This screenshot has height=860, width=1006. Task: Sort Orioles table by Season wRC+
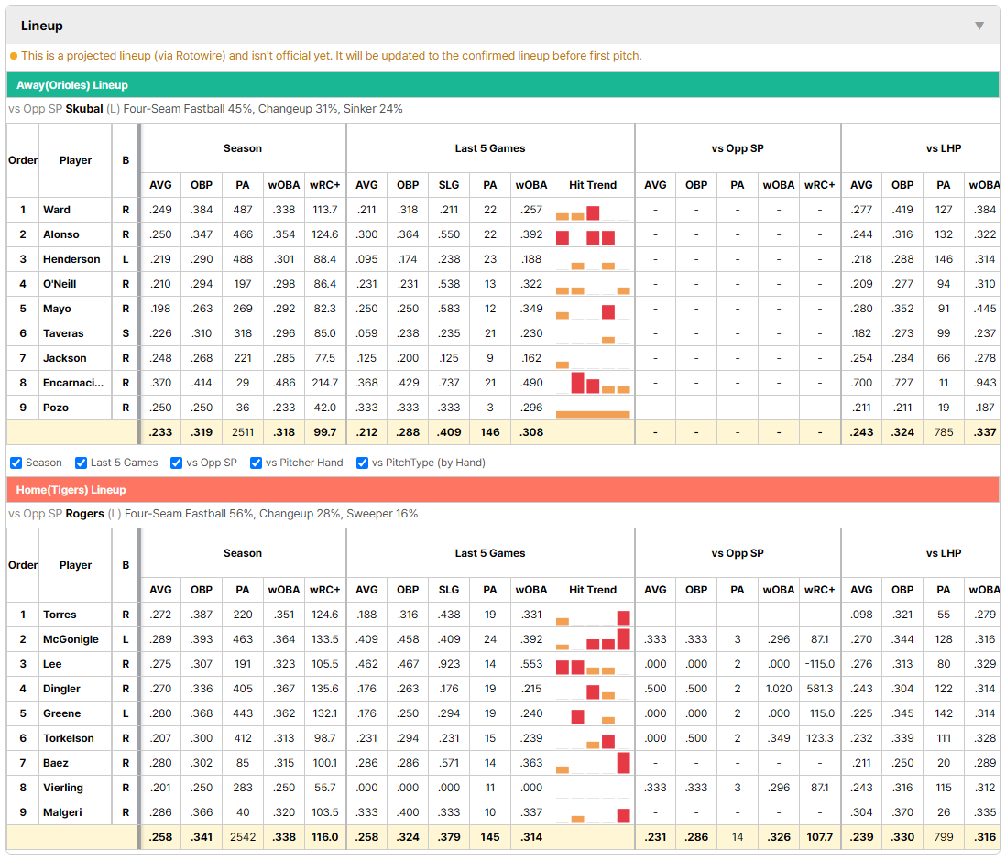click(x=324, y=185)
